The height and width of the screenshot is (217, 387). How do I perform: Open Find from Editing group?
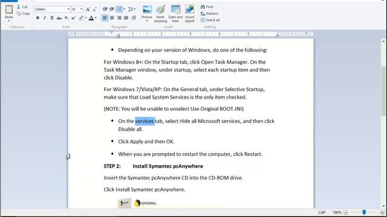(x=207, y=7)
